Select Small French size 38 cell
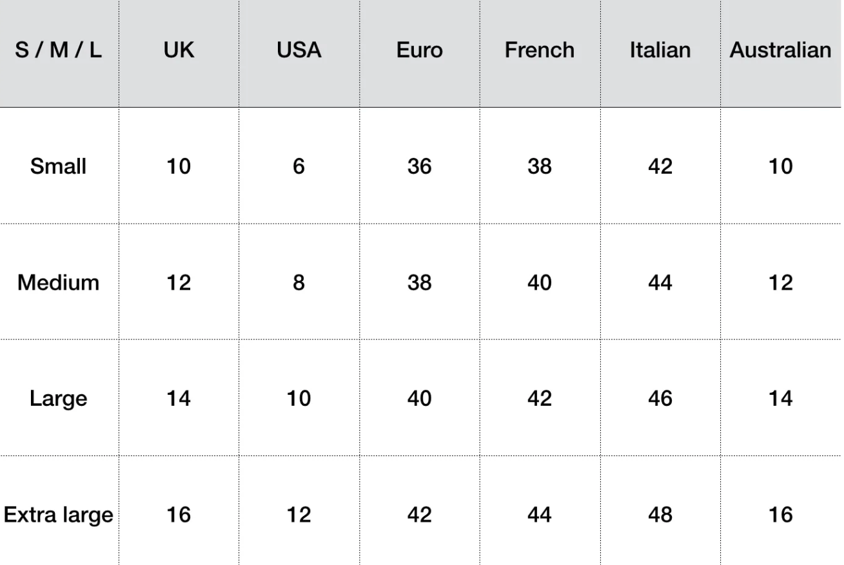The width and height of the screenshot is (844, 565). coord(540,166)
